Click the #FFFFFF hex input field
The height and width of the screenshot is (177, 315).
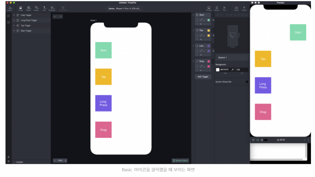tap(225, 70)
